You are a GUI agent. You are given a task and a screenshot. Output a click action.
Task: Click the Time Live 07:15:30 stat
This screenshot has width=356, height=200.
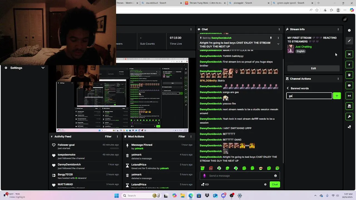click(176, 41)
